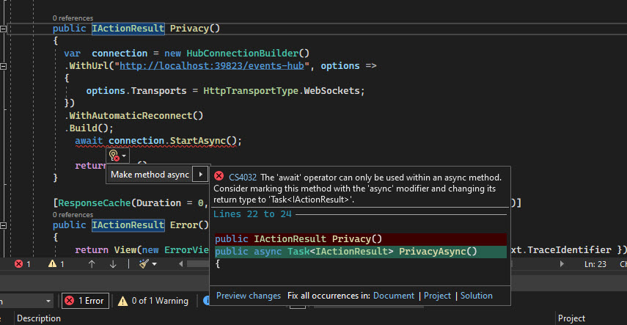The width and height of the screenshot is (627, 325).
Task: Click the Preview changes link
Action: (x=249, y=296)
